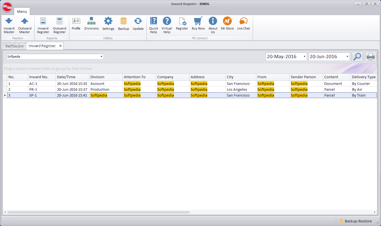381x226 pixels.
Task: Click the Parcel cell in row PR-1
Action: pyautogui.click(x=337, y=90)
